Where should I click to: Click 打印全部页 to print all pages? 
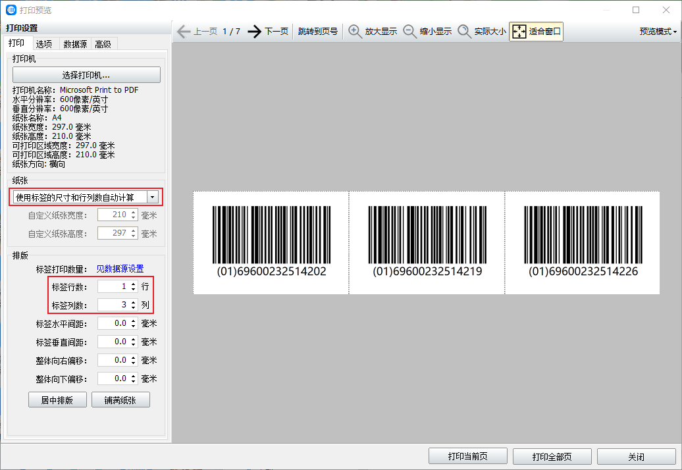coord(552,456)
